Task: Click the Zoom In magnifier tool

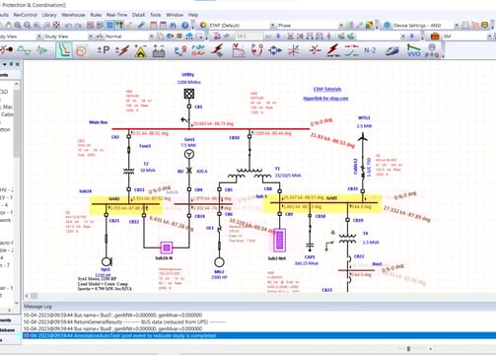Action: pos(18,26)
